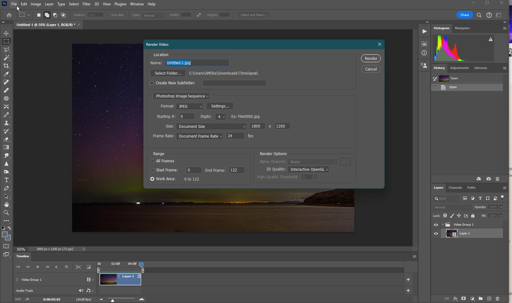This screenshot has height=303, width=512.
Task: Add media to Video Group 1 track
Action: tap(408, 279)
